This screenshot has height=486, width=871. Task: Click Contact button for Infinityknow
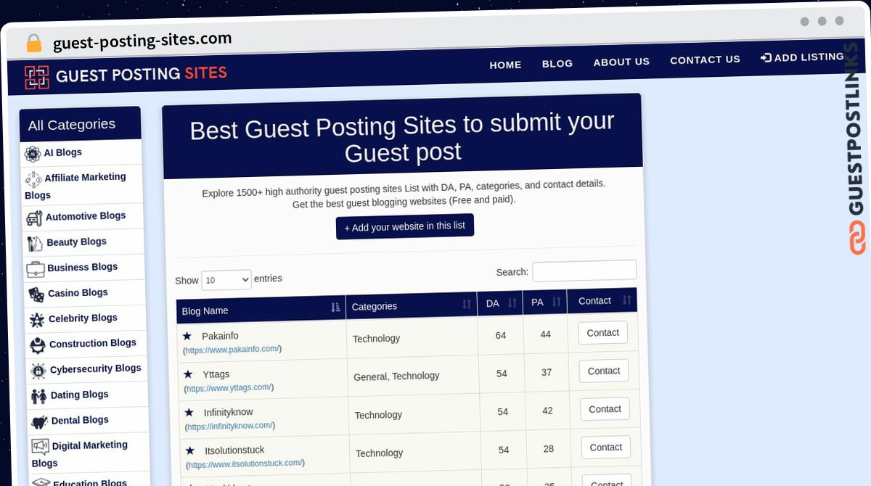click(x=605, y=409)
